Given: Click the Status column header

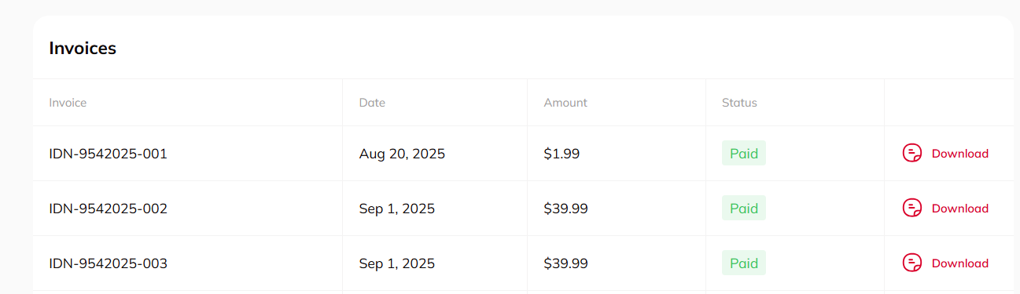Looking at the screenshot, I should point(739,103).
